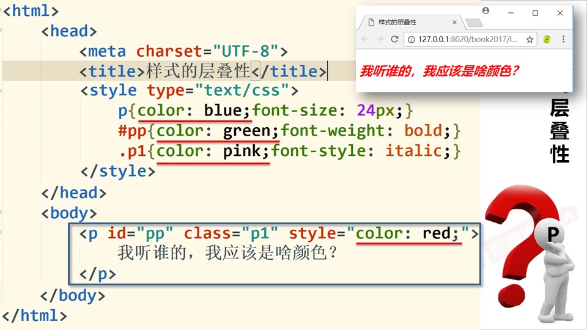
Task: Click the meta charset="UTF-8" line
Action: pos(183,51)
